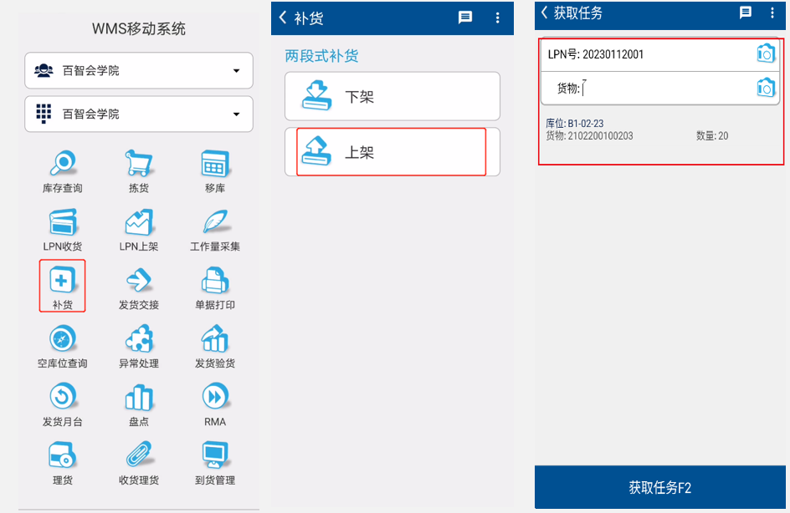Image resolution: width=790 pixels, height=513 pixels.
Task: Open the 库存查询 inventory query icon
Action: click(x=63, y=164)
